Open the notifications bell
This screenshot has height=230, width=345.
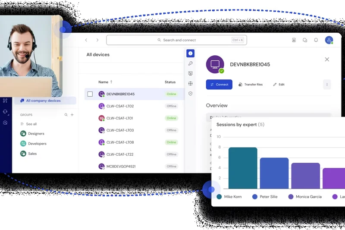316,40
